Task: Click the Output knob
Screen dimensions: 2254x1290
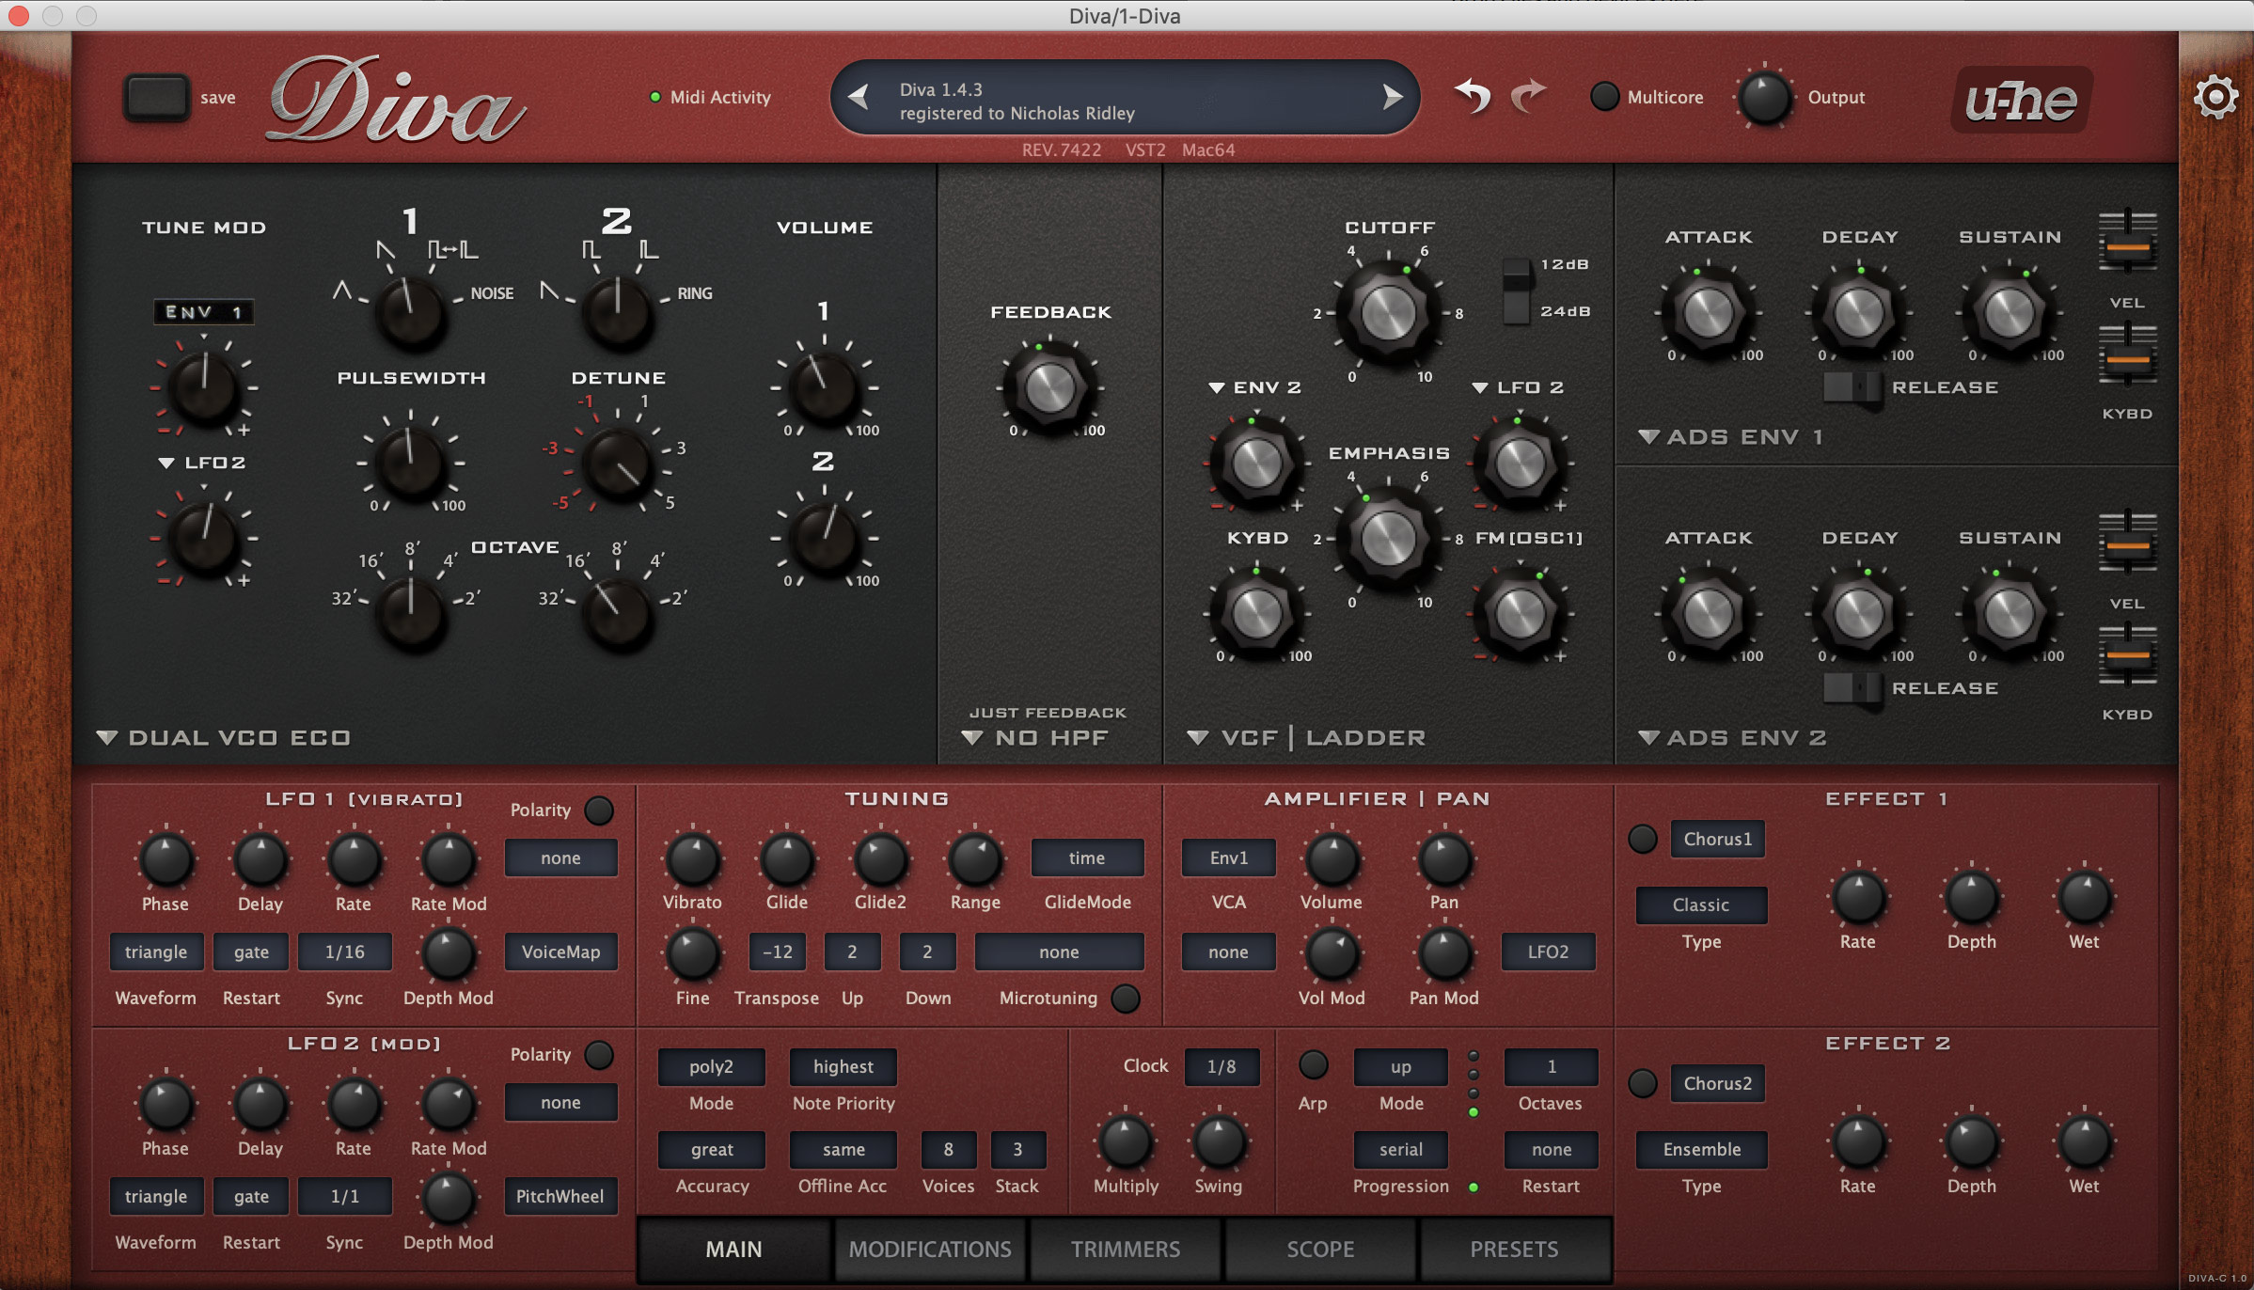Action: point(1764,98)
